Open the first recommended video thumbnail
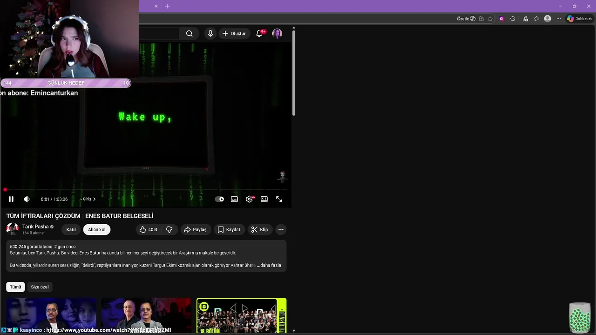The image size is (596, 335). (x=51, y=315)
